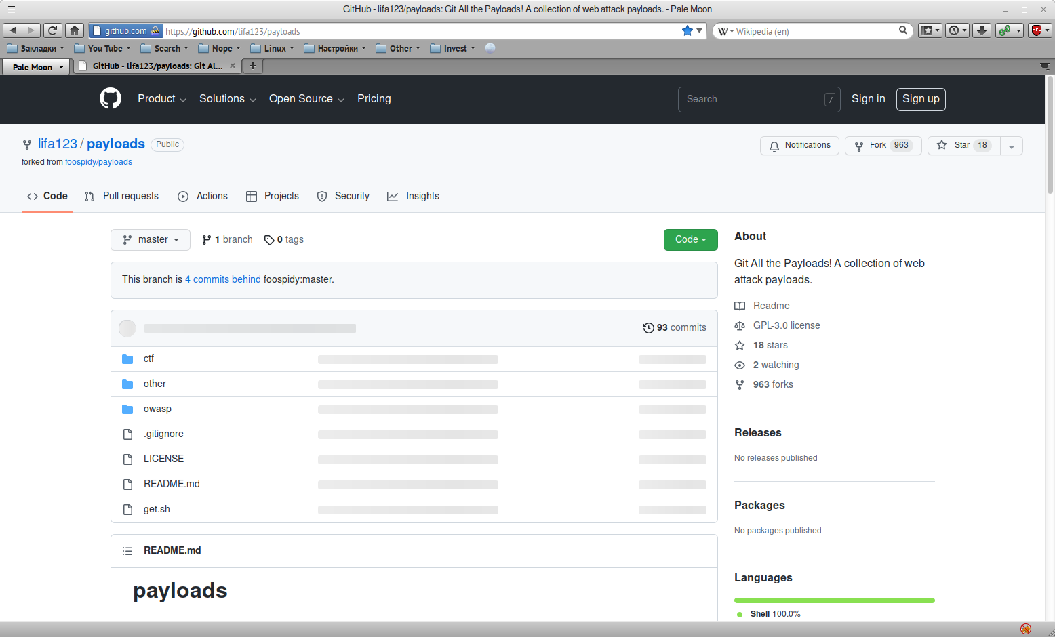
Task: Click the blocked-content icon in status bar
Action: pos(1026,629)
